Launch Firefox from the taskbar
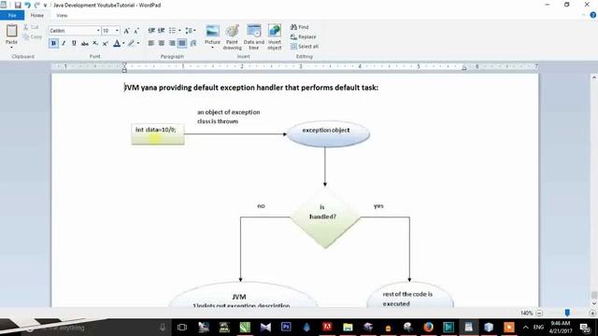Image resolution: width=598 pixels, height=336 pixels. coord(428,327)
